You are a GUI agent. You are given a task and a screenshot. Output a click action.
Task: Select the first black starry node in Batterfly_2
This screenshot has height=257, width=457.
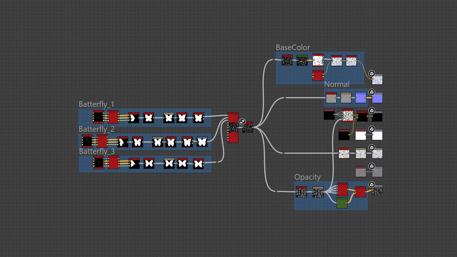pyautogui.click(x=87, y=141)
